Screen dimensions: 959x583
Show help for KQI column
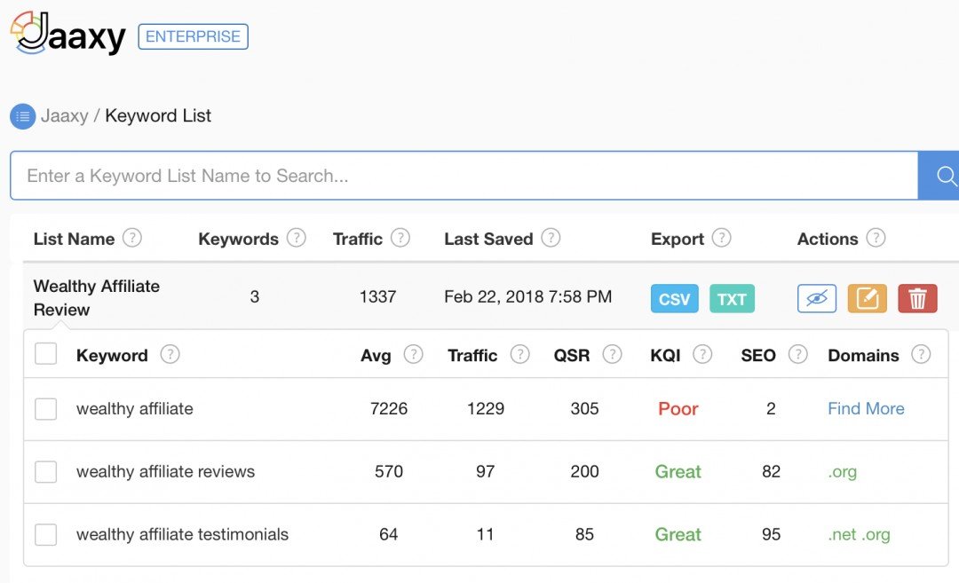[x=702, y=354]
